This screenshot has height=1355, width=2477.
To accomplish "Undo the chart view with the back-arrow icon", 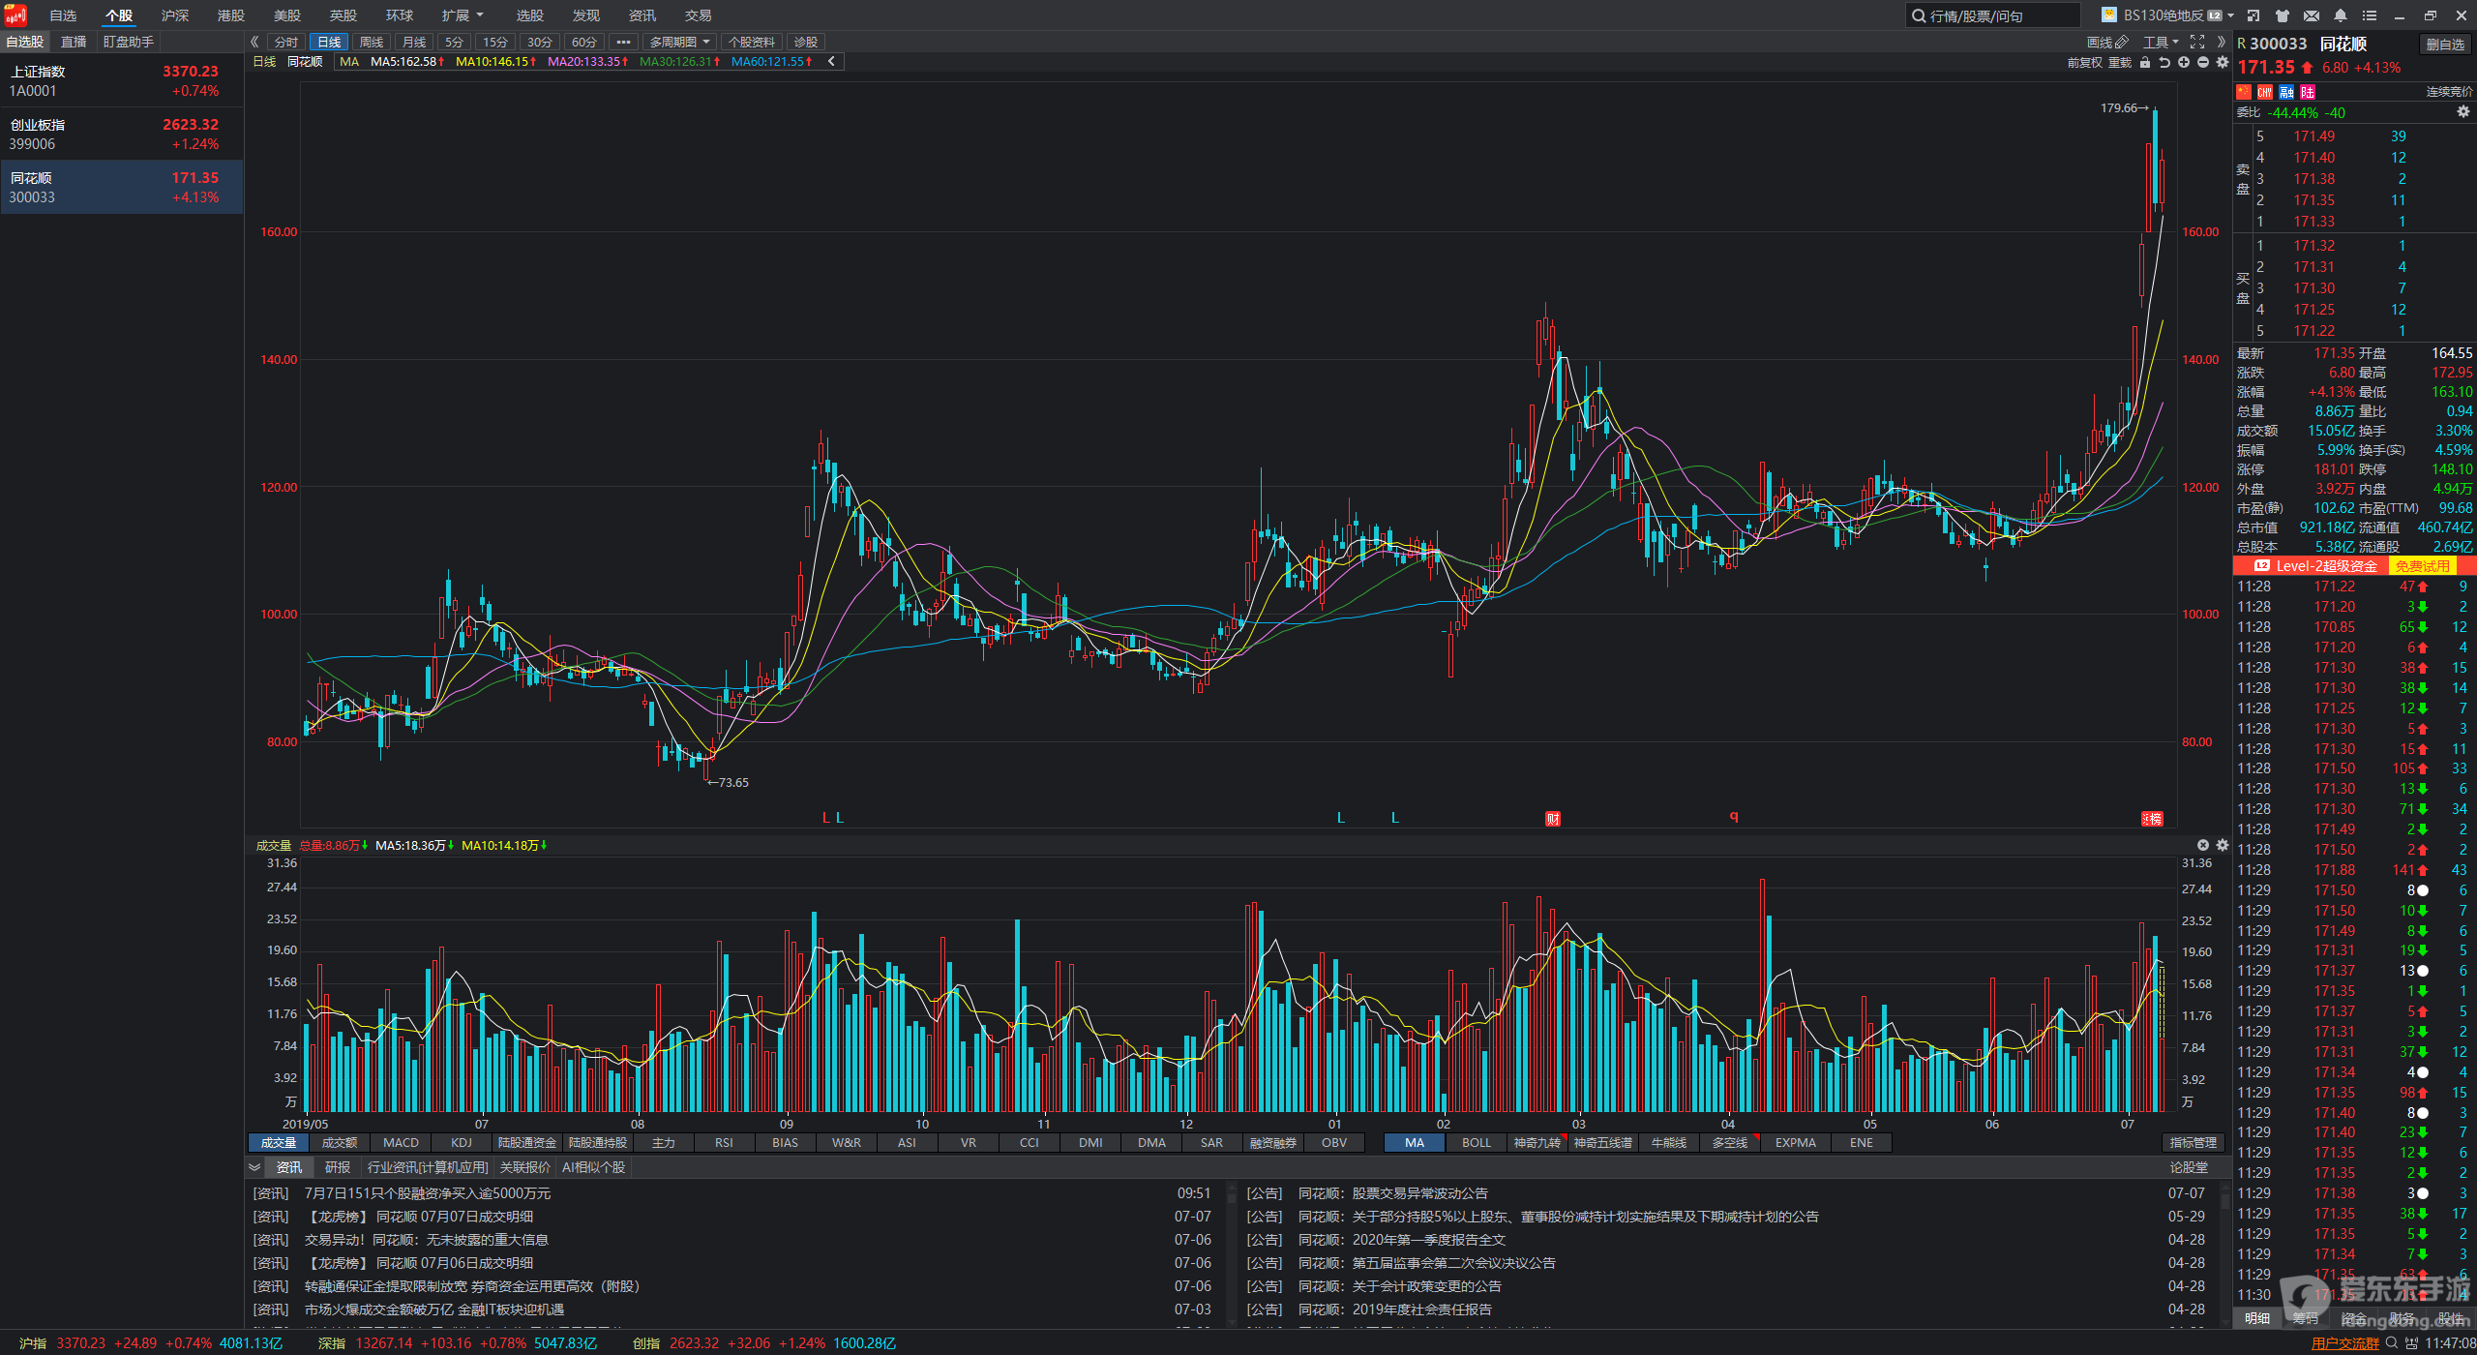I will tap(2164, 62).
